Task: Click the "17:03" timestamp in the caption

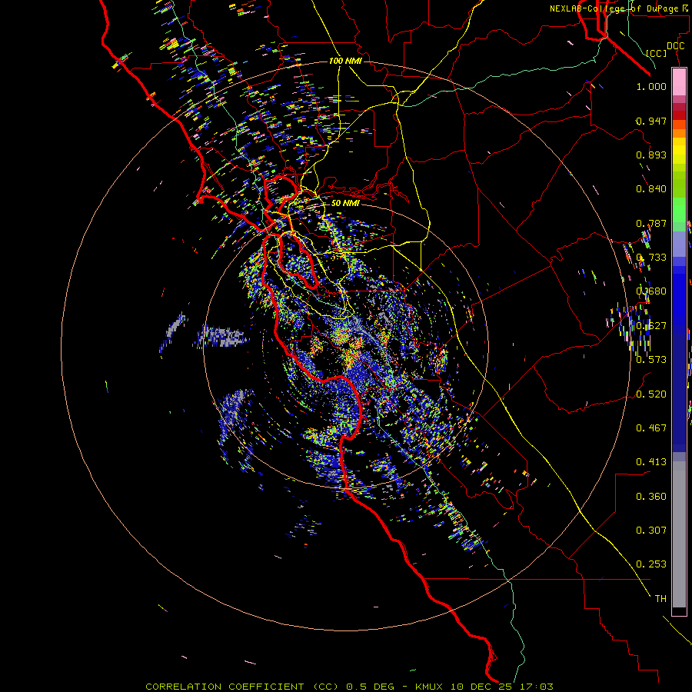Action: click(536, 687)
